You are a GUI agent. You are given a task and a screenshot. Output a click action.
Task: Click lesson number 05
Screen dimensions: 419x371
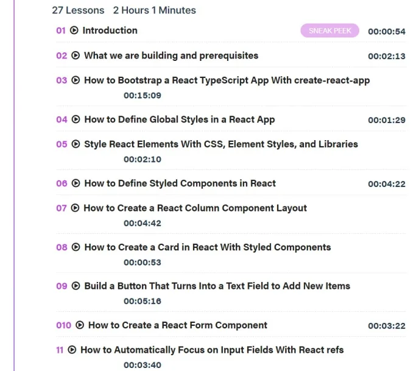click(x=62, y=144)
